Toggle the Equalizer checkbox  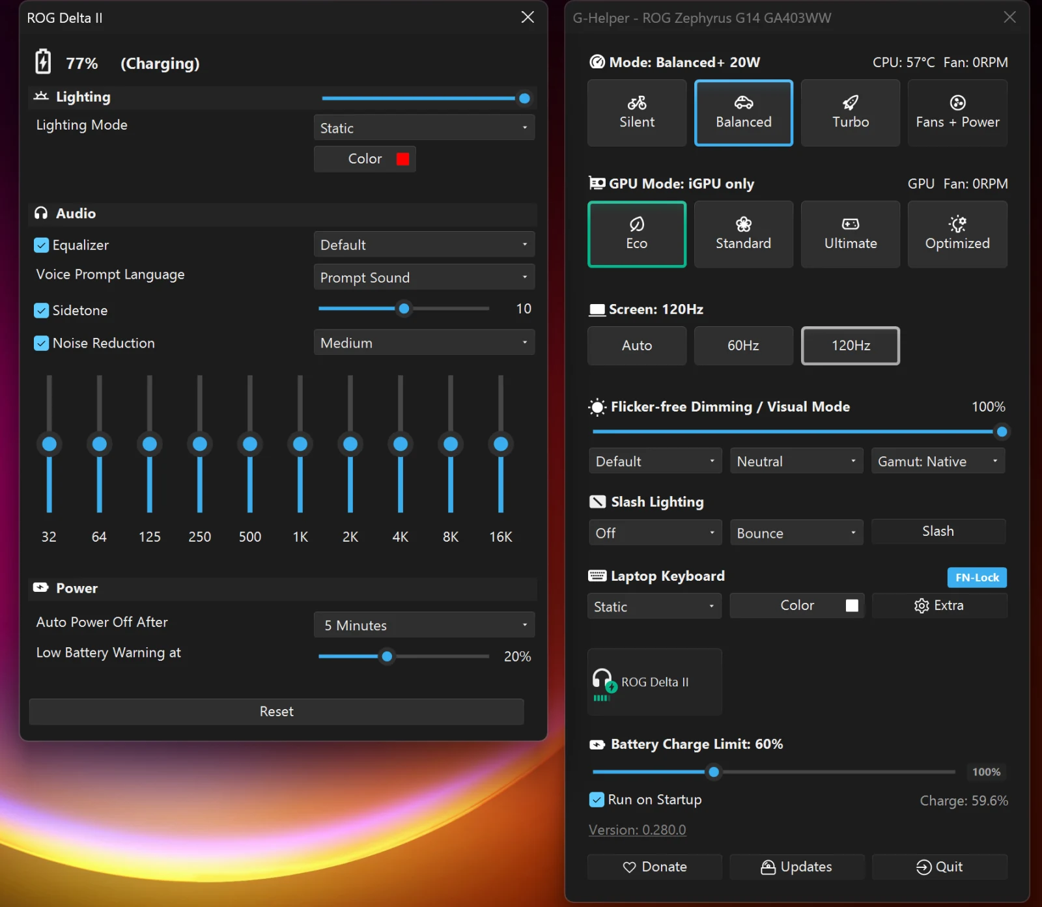[41, 245]
